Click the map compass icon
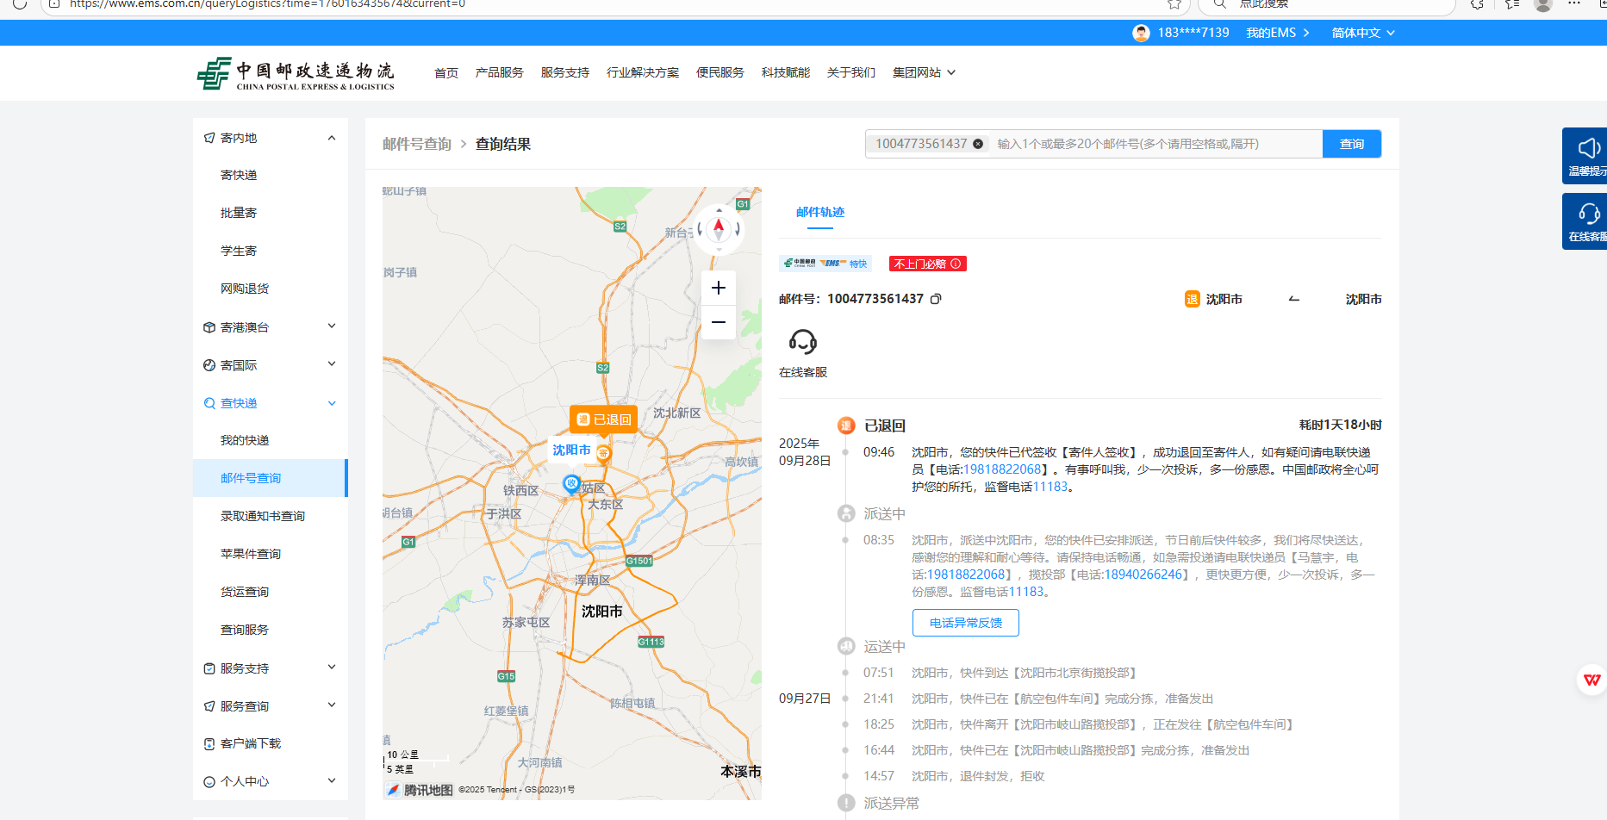The image size is (1607, 820). (719, 229)
